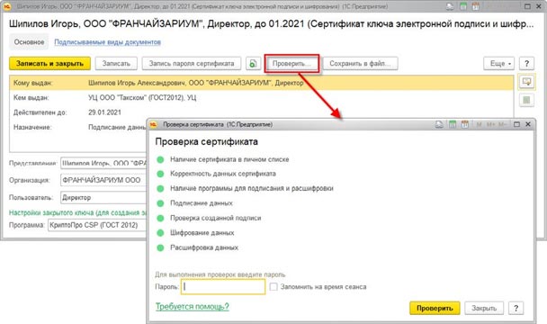
Task: Click 1C logo icon in main window titlebar
Action: [6, 6]
